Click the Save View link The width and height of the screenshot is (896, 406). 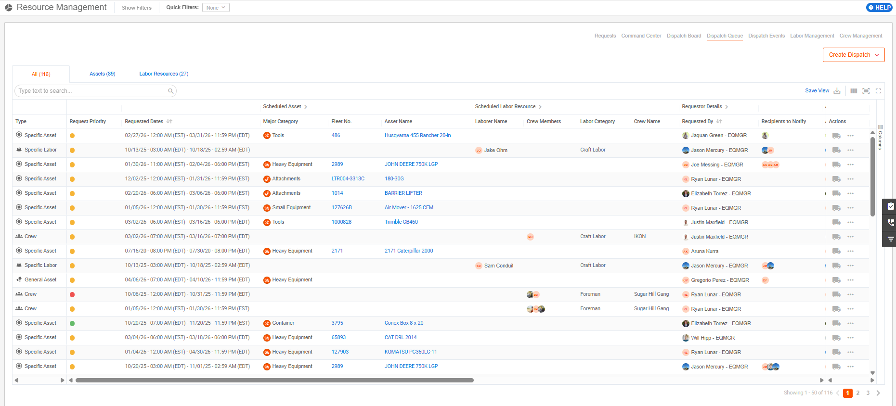817,90
